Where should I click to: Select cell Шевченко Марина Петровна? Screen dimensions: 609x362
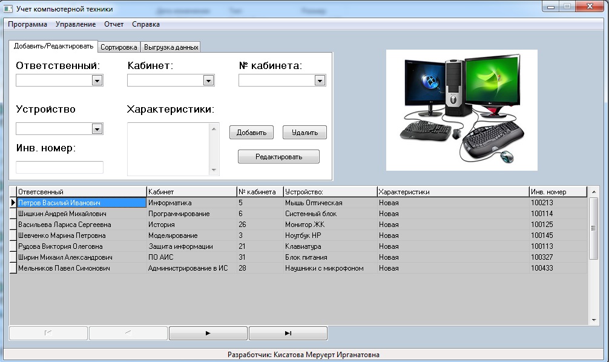[x=82, y=235]
